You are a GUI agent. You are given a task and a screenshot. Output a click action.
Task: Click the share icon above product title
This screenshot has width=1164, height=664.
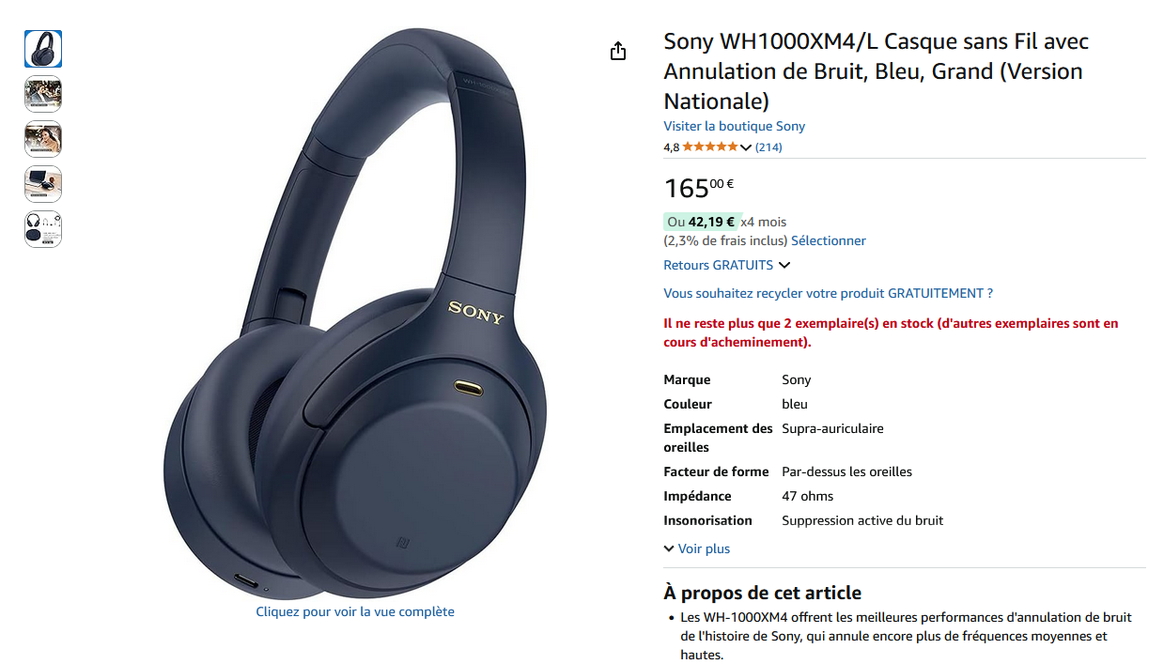point(617,51)
